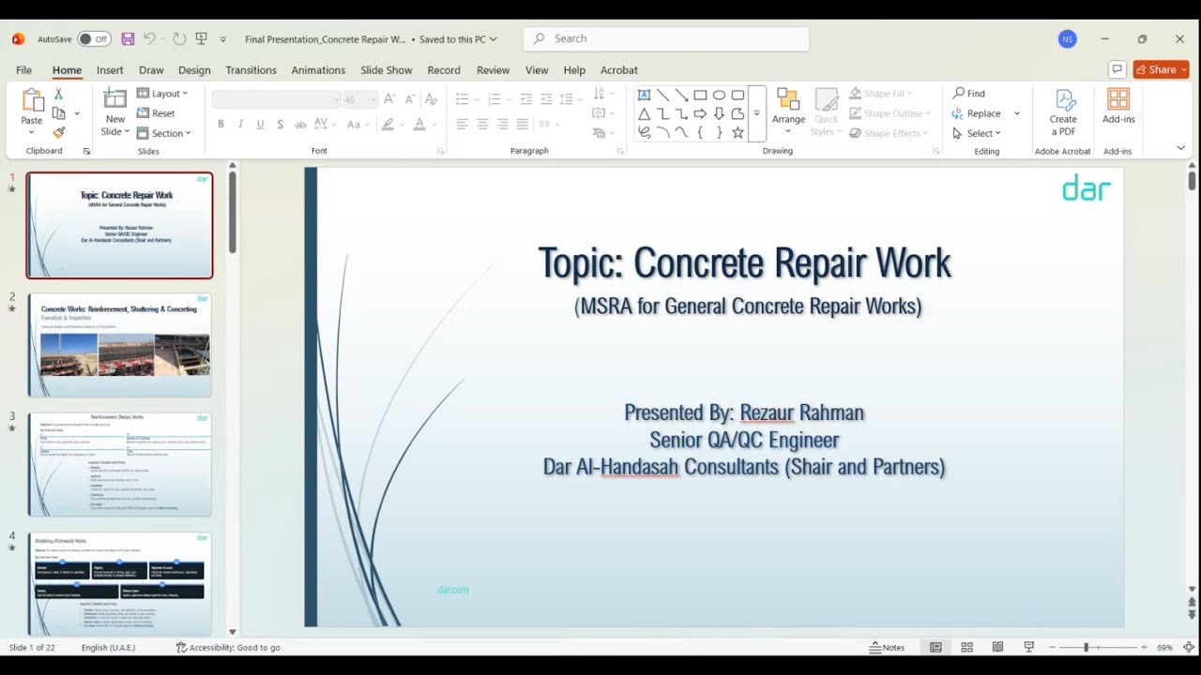Click the NS account avatar
This screenshot has height=675, width=1201.
(1067, 39)
